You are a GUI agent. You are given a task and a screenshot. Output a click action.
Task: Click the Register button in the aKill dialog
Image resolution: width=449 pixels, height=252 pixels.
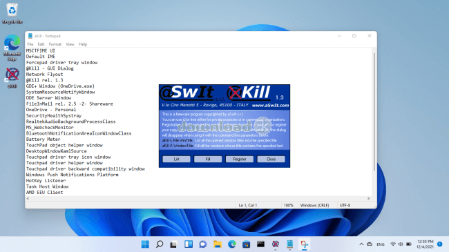pos(240,159)
